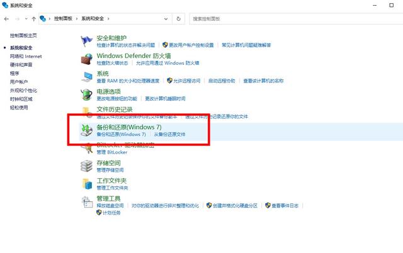Click the window title bar system icon

5,5
